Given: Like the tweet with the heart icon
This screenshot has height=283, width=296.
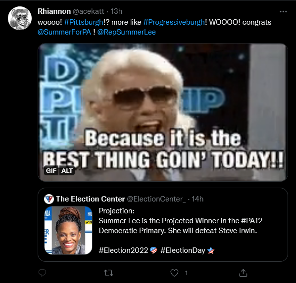Looking at the screenshot, I should click(174, 273).
